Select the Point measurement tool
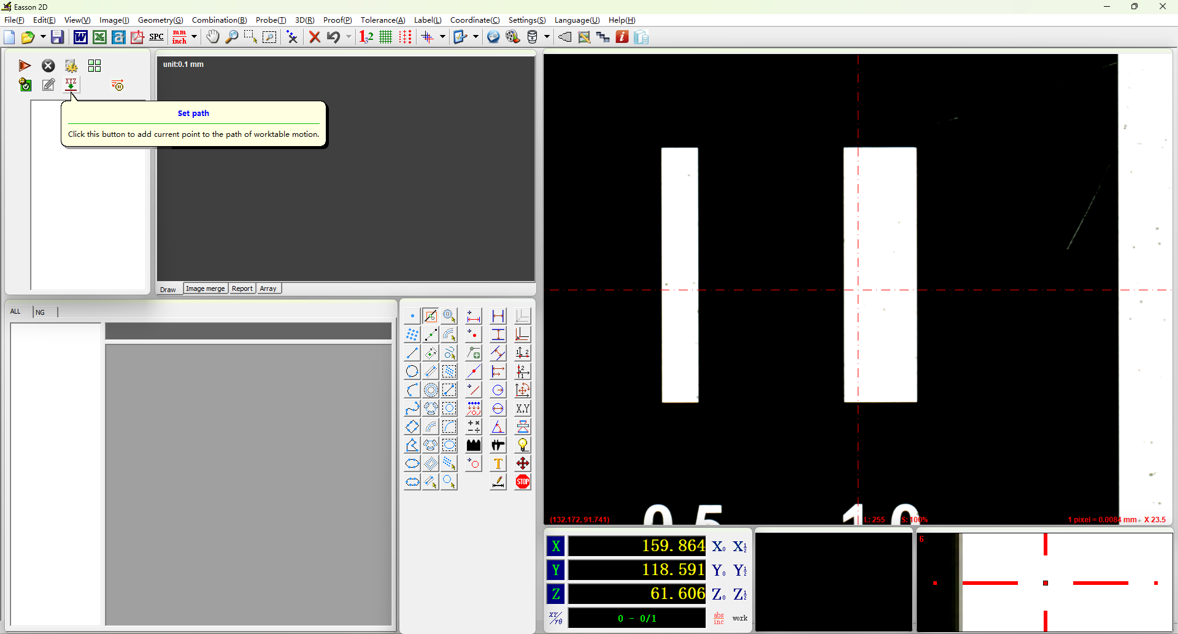The image size is (1178, 634). [x=412, y=316]
